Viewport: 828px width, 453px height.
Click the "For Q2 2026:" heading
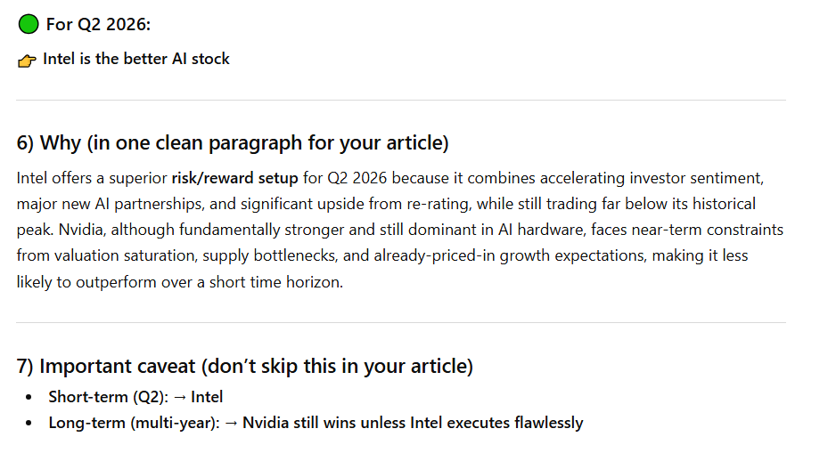98,24
